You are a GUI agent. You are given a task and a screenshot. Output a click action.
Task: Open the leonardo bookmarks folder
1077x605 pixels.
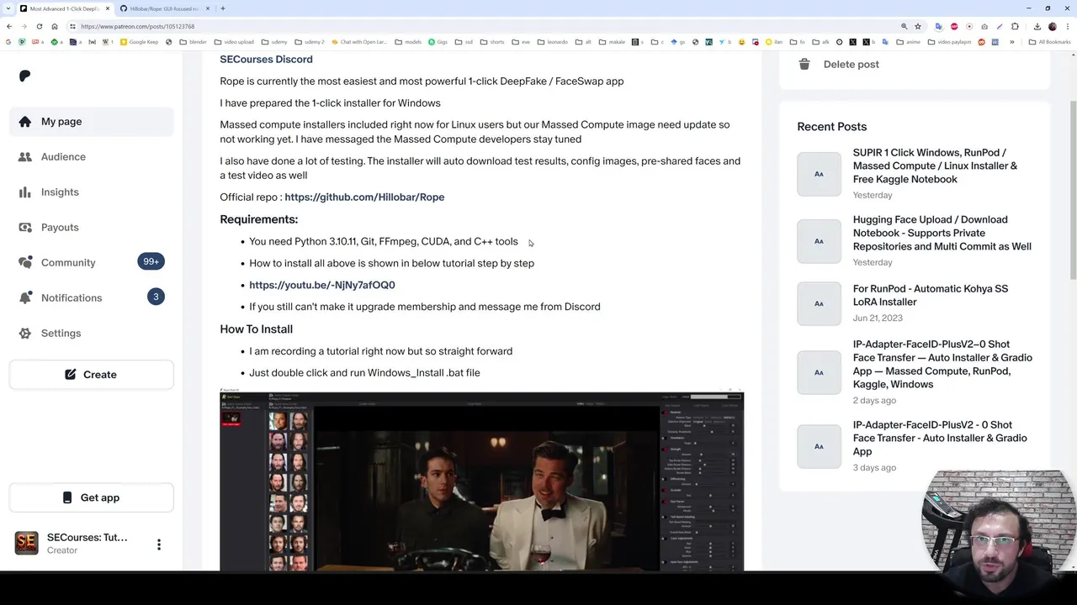tap(552, 42)
